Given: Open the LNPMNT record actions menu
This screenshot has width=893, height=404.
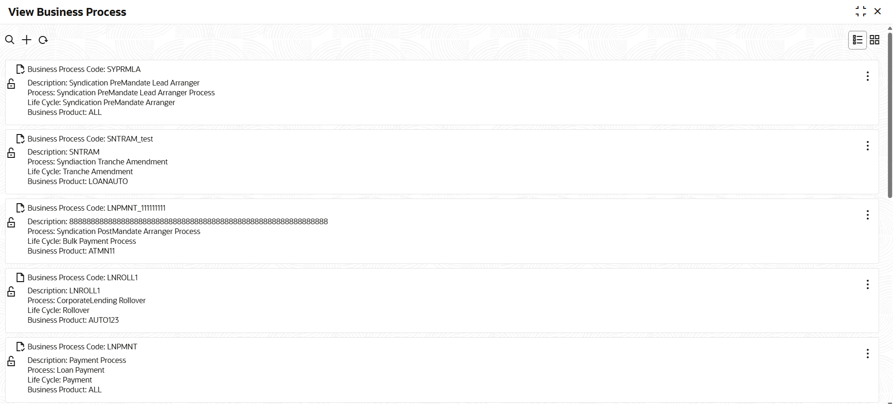Looking at the screenshot, I should (867, 353).
